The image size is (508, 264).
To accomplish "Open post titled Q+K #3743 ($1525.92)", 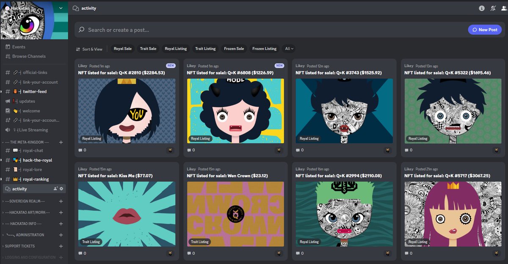I will (x=339, y=73).
